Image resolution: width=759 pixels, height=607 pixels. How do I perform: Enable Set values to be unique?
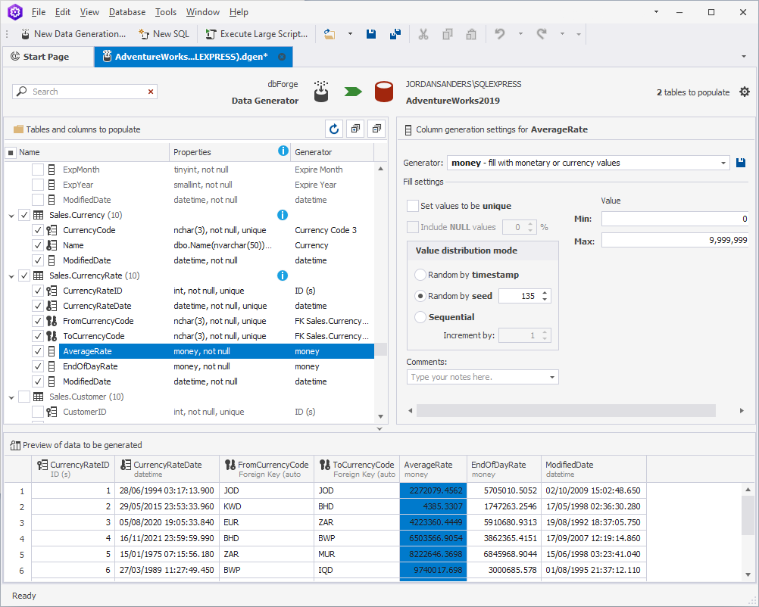[x=413, y=206]
